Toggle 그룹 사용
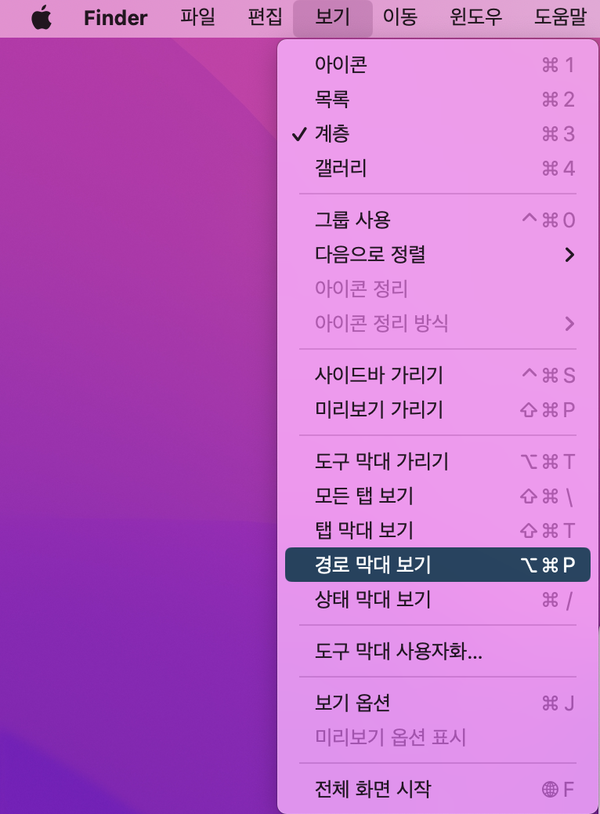Viewport: 600px width, 814px height. (x=438, y=220)
